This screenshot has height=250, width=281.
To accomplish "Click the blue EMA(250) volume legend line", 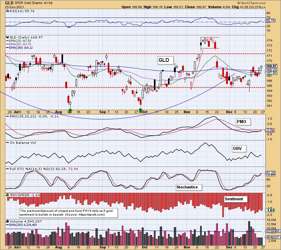I will click(x=7, y=225).
